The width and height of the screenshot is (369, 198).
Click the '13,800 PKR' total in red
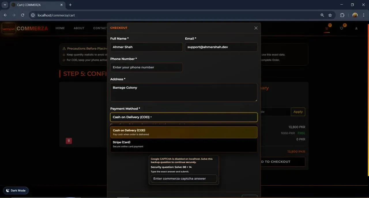296,151
